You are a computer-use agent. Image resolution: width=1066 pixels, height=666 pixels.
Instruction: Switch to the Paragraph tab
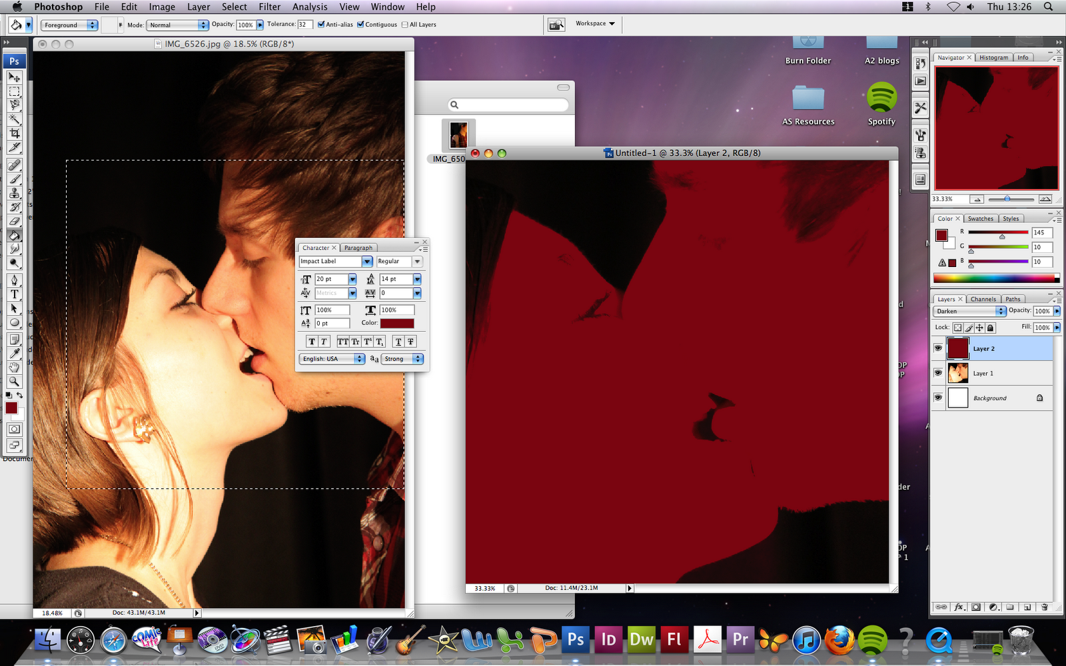358,248
